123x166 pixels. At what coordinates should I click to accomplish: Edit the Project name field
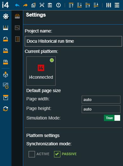click(x=73, y=41)
